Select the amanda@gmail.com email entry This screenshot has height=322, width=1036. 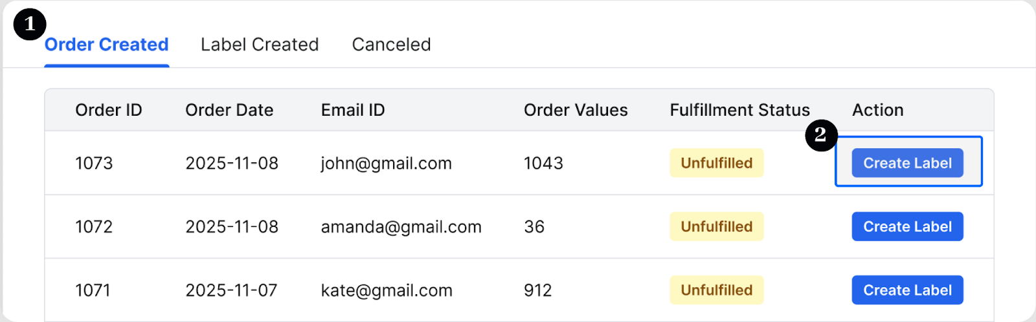pos(401,227)
